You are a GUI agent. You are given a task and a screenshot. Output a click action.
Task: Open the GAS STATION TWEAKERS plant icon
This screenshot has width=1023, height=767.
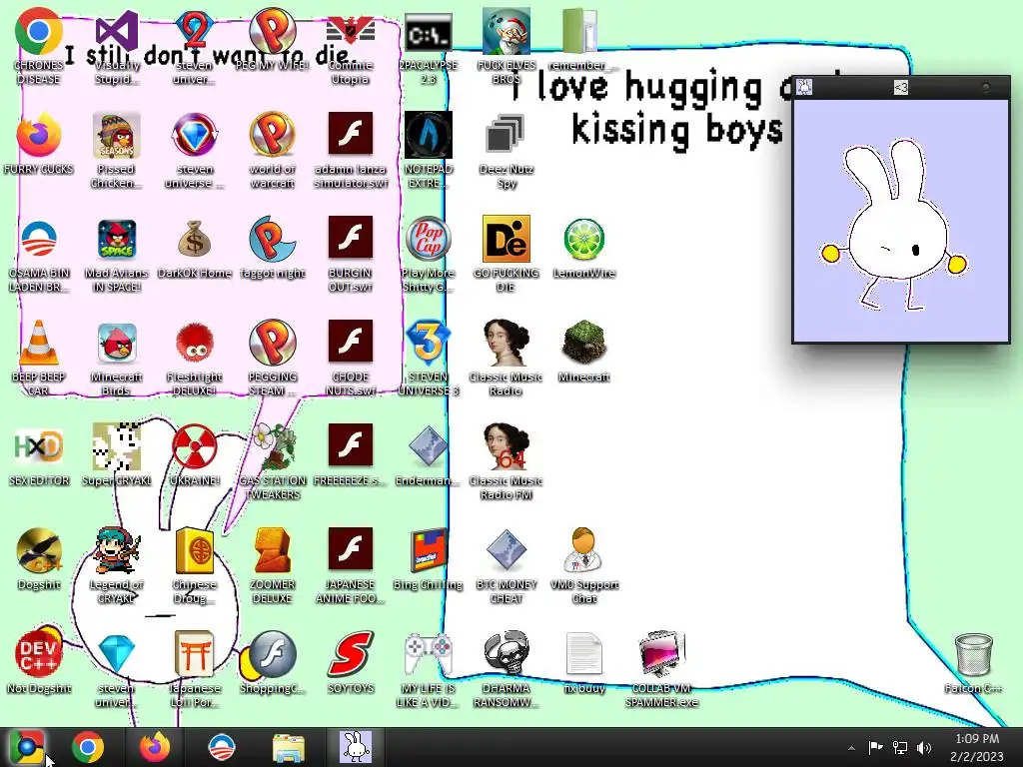pos(273,446)
